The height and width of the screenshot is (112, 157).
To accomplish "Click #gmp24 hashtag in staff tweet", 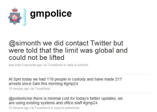I will 90,103.
